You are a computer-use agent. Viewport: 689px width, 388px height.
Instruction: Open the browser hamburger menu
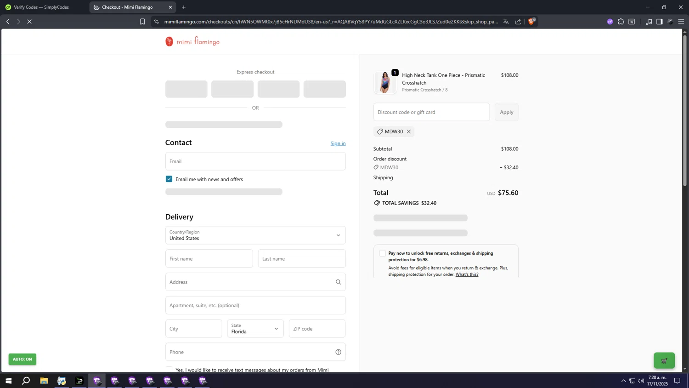pyautogui.click(x=681, y=22)
